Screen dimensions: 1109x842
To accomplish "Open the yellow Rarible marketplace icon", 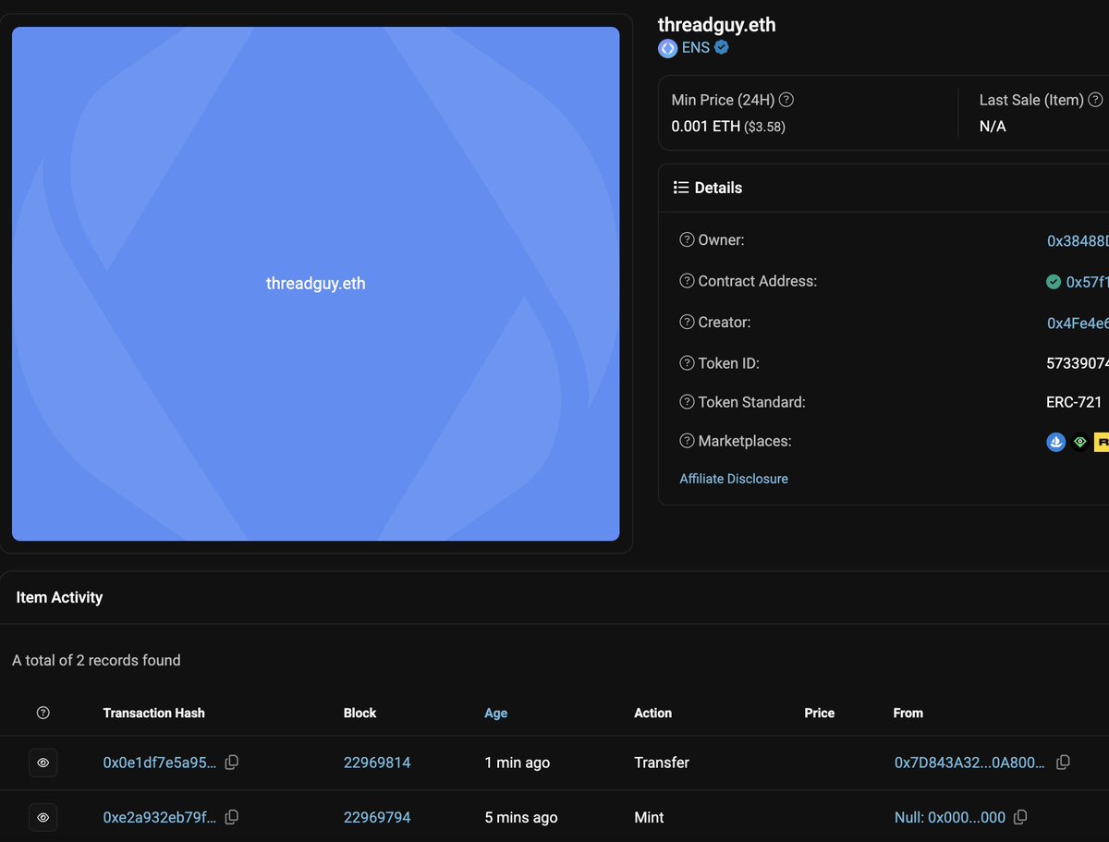I will (1102, 443).
